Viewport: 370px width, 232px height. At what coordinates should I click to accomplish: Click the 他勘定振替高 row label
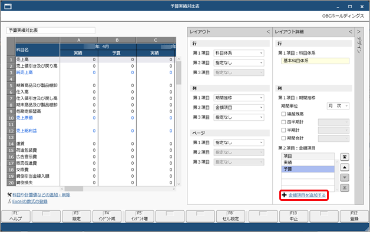(x=28, y=111)
